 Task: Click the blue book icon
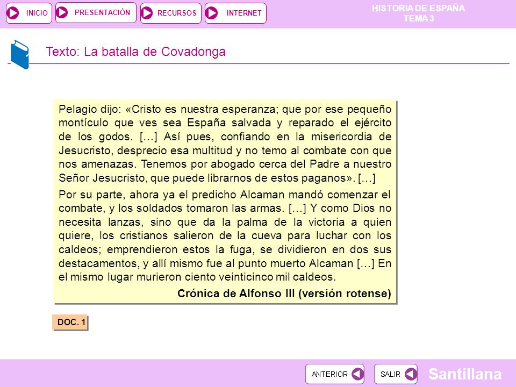coord(20,54)
